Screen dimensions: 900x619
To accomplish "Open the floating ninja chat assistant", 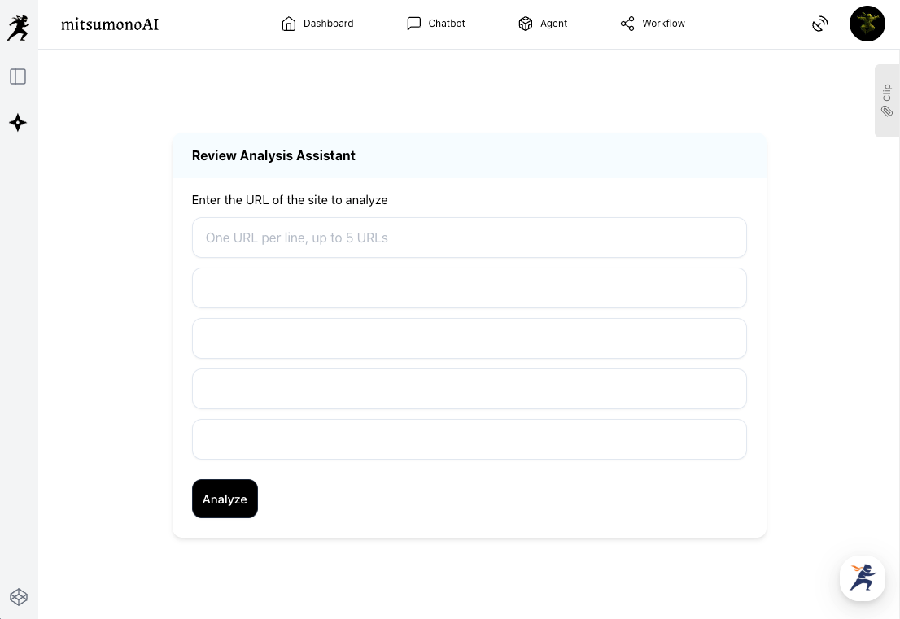I will coord(863,578).
